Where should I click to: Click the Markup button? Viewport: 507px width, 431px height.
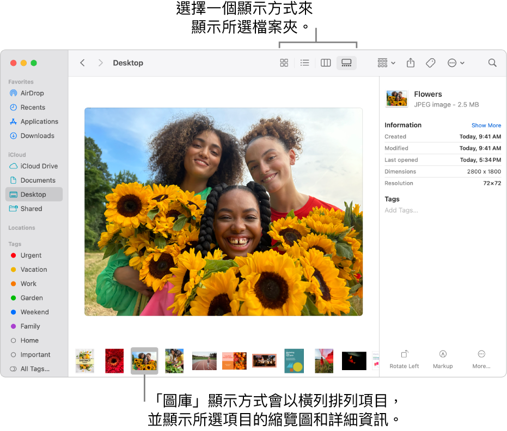point(443,360)
